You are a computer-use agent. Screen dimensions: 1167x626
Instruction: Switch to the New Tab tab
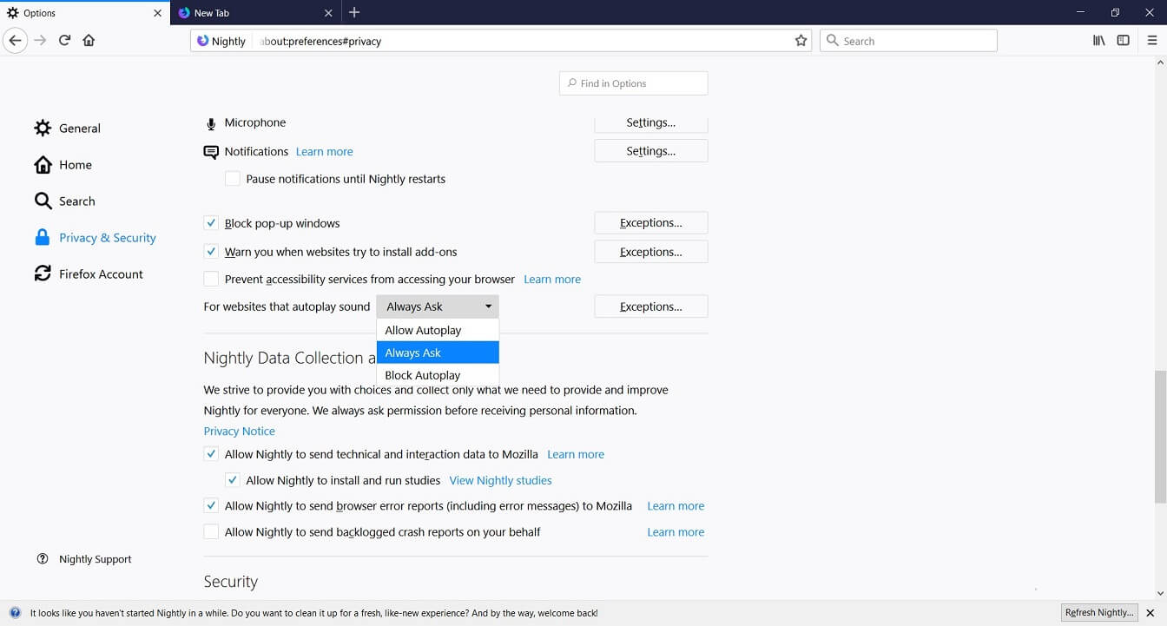point(255,13)
